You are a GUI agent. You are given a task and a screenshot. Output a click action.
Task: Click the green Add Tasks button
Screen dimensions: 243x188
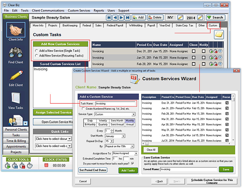pos(128,170)
